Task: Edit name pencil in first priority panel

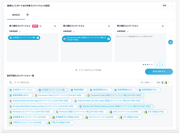Action: tap(20, 31)
